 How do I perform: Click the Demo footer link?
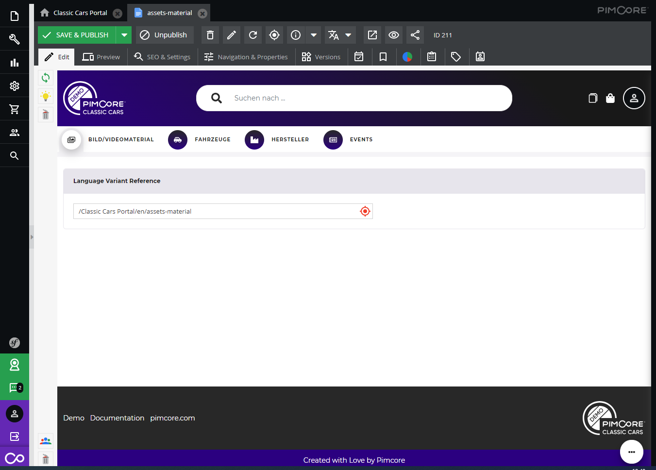[74, 418]
